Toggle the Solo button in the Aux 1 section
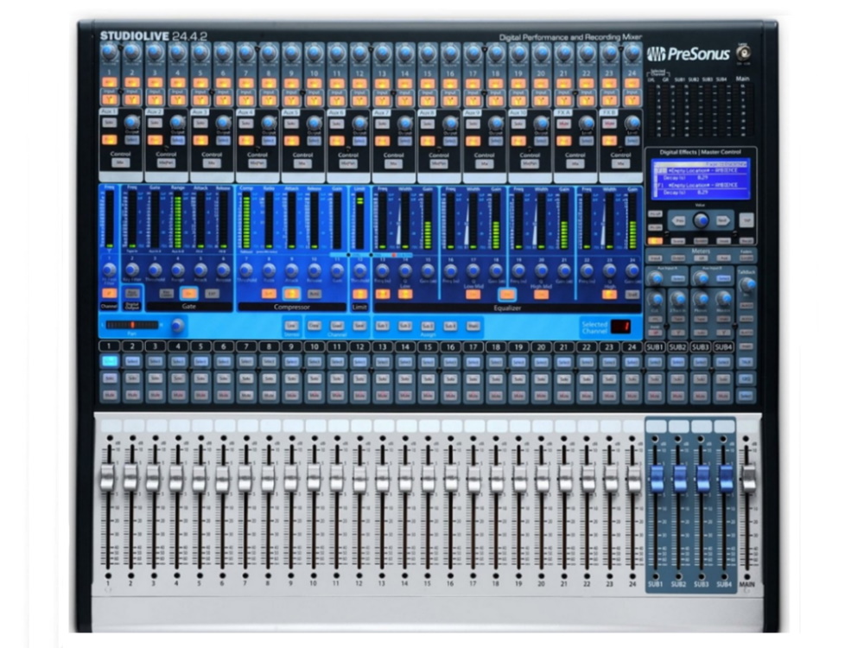864x648 pixels. pos(109,123)
